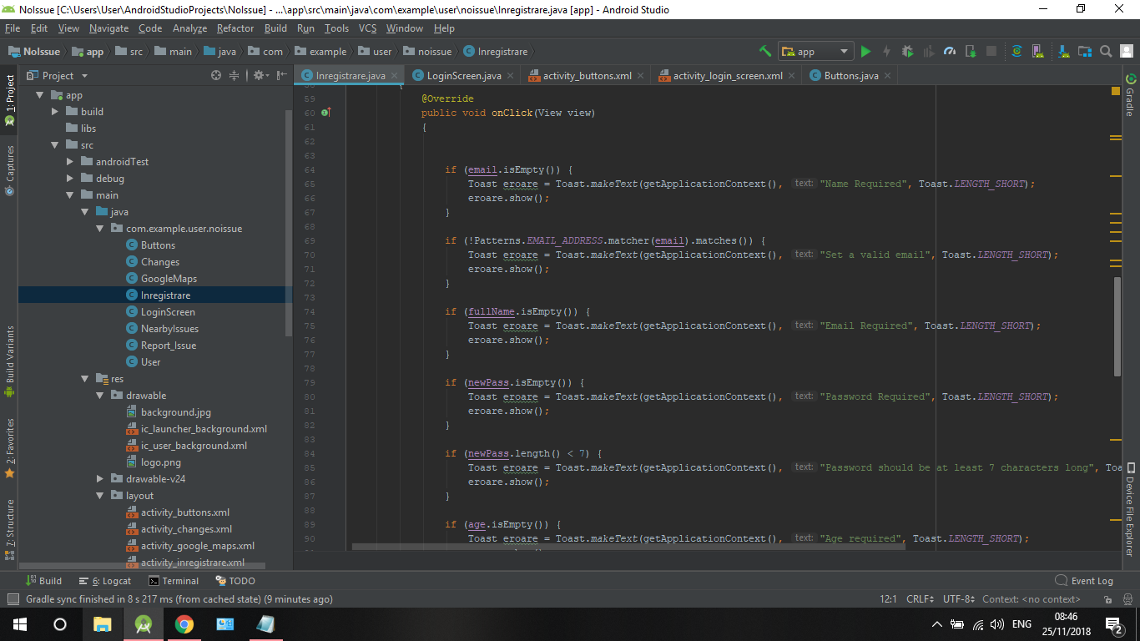Switch to LoginScreen.java tab

(464, 75)
